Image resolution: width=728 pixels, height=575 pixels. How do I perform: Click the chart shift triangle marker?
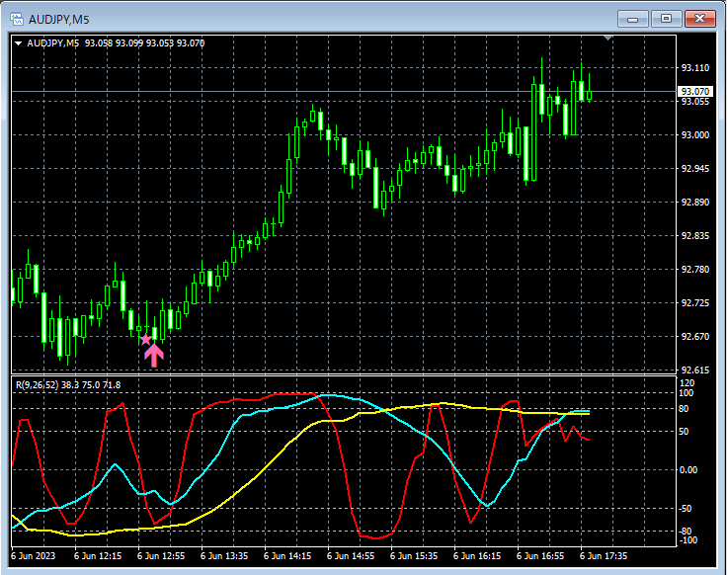[607, 39]
